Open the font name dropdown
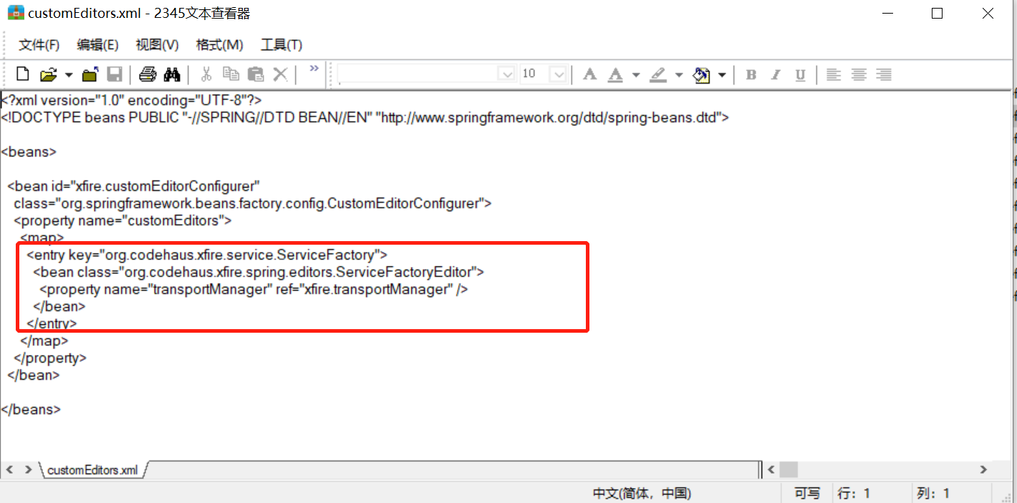 click(x=507, y=74)
